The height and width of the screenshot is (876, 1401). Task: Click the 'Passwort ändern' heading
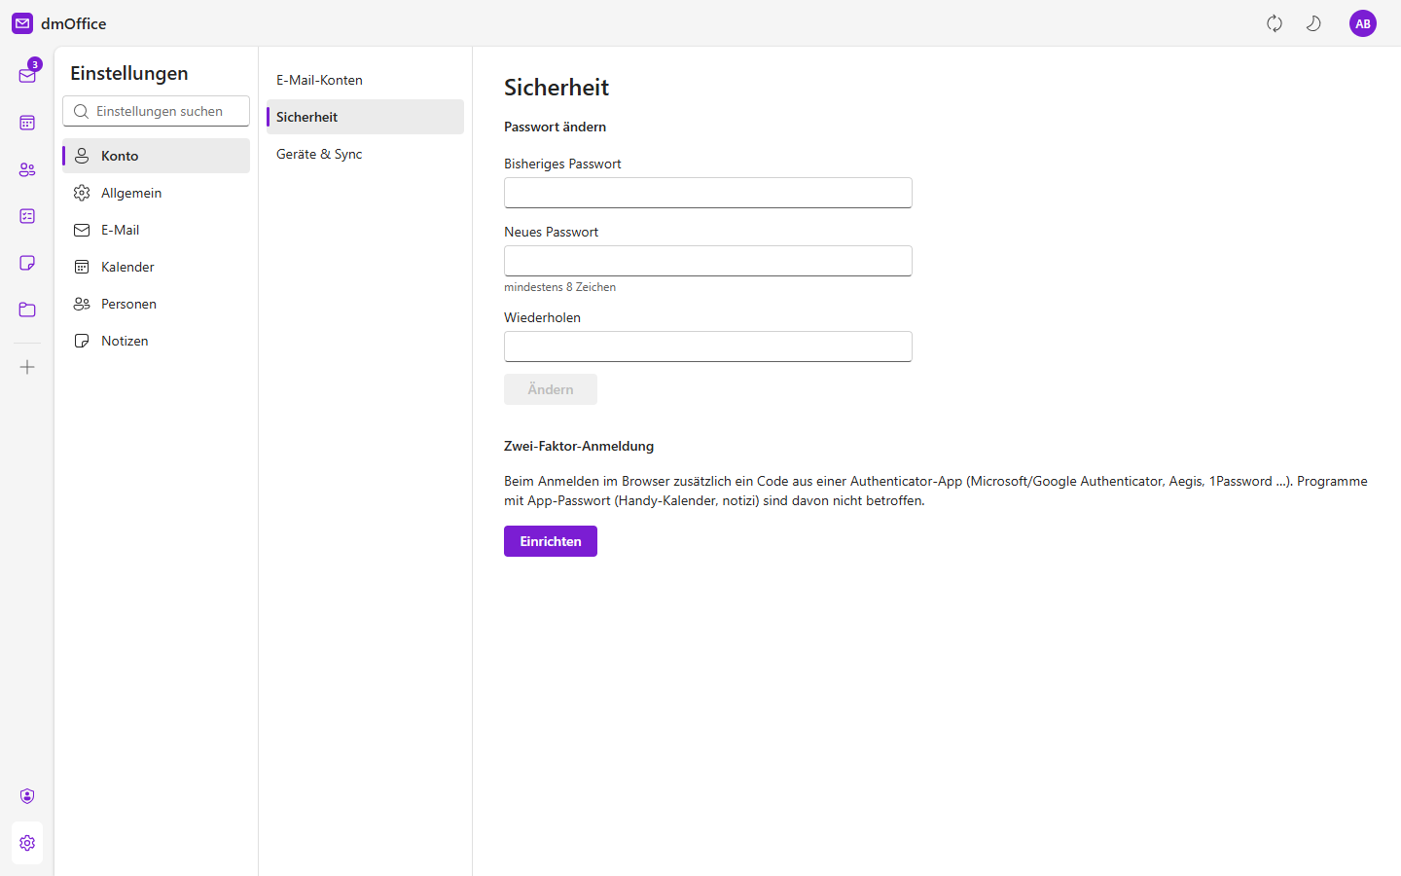[555, 127]
